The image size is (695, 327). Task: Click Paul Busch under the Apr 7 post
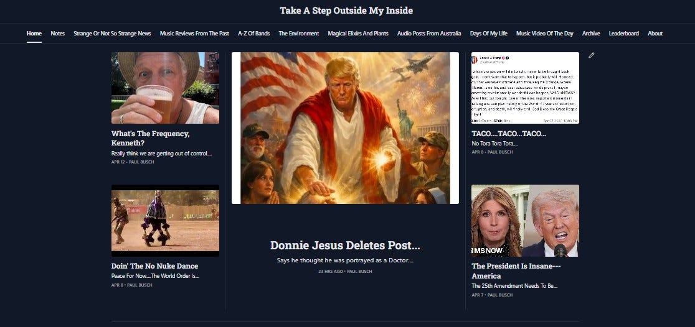click(499, 295)
